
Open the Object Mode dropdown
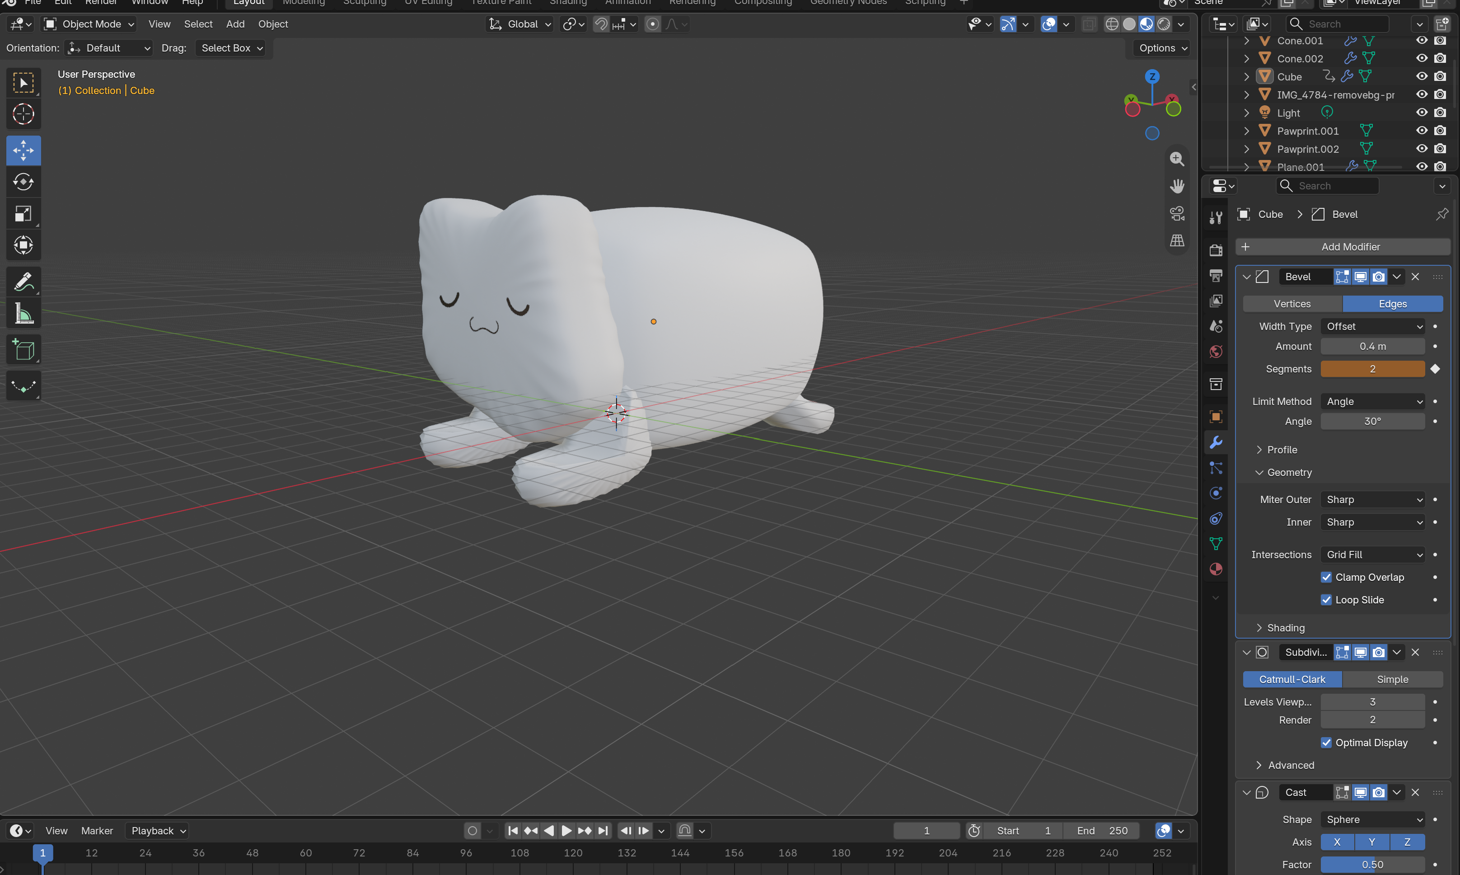pyautogui.click(x=90, y=24)
